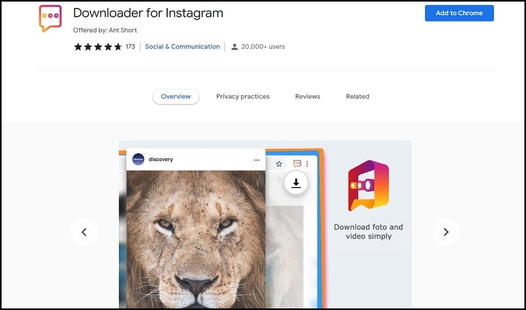
Task: Click the bookmark star icon in preview
Action: coord(279,164)
